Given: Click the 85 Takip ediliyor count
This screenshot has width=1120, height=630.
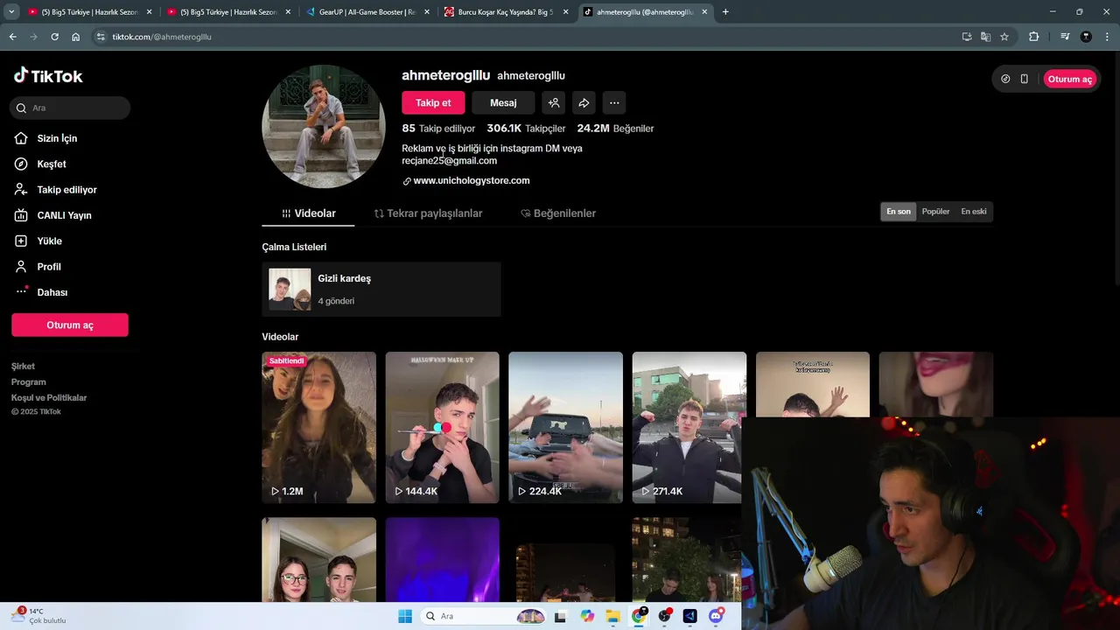Looking at the screenshot, I should coord(438,128).
